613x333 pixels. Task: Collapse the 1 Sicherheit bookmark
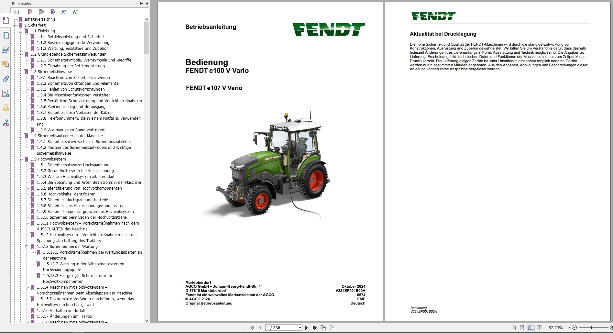pos(15,25)
